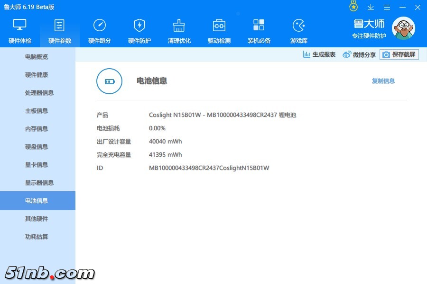This screenshot has height=284, width=427.
Task: Open the 硬件体检 monitor icon
Action: pyautogui.click(x=20, y=26)
